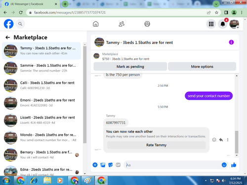Open the Friends icon in top navigation

point(122,24)
